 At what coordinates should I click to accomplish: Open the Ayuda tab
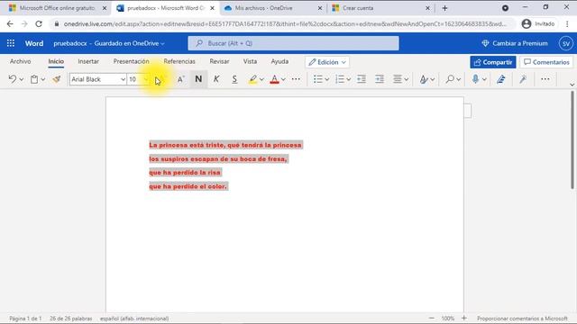click(x=279, y=61)
